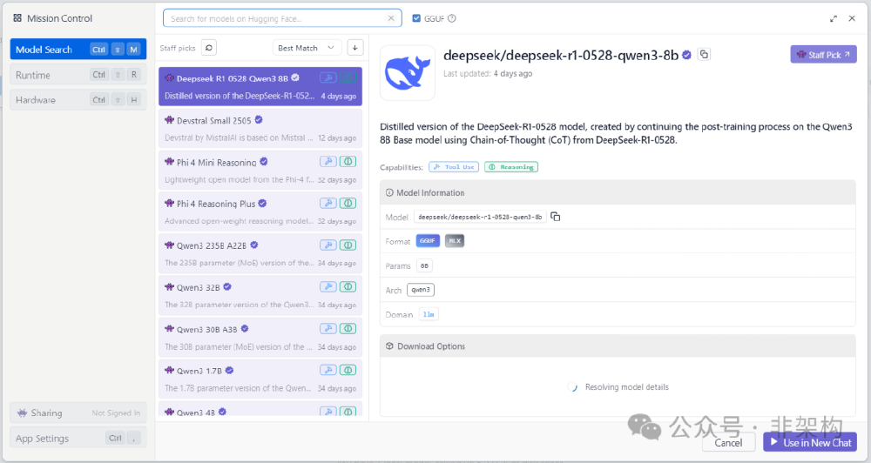Clear the search field with the X icon
This screenshot has width=871, height=463.
(391, 18)
